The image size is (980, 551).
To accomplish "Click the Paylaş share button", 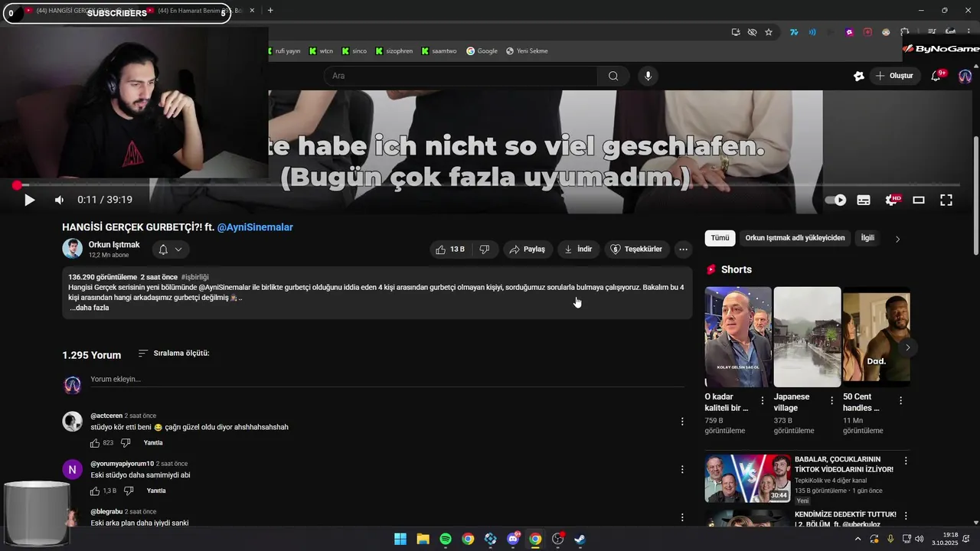I will pos(527,249).
